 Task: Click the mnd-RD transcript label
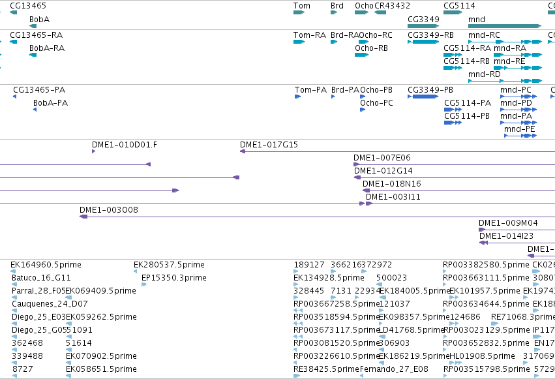(x=485, y=74)
